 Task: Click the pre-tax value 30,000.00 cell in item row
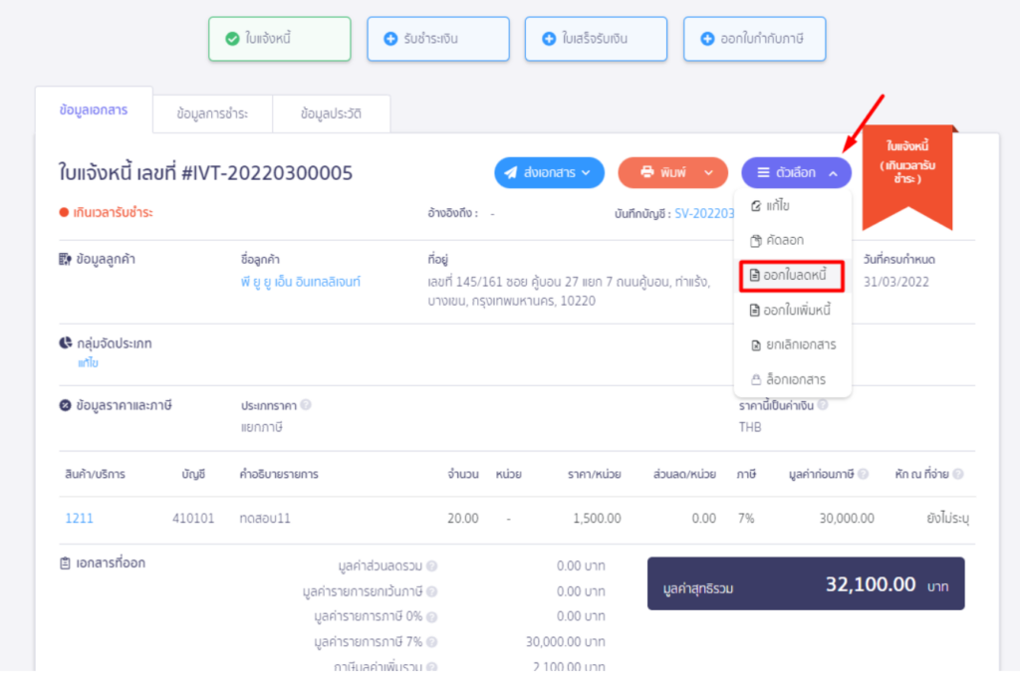[x=847, y=519]
